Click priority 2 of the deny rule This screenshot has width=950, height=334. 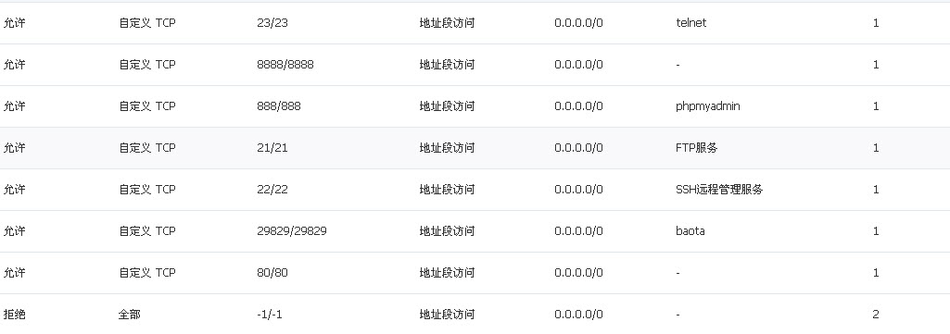(876, 315)
